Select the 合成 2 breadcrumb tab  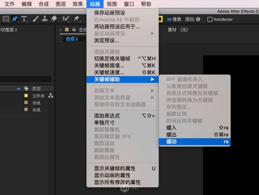point(72,39)
